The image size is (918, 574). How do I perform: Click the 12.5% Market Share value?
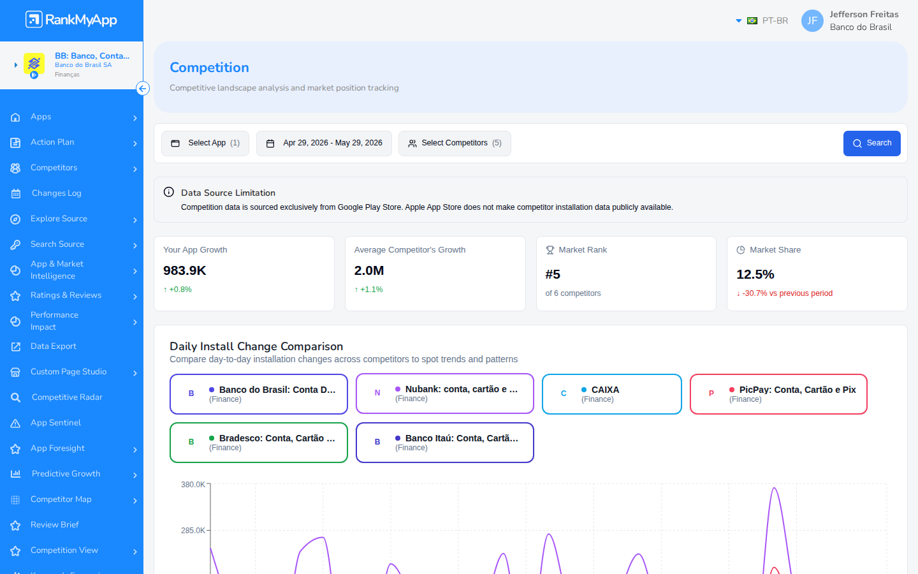click(755, 274)
